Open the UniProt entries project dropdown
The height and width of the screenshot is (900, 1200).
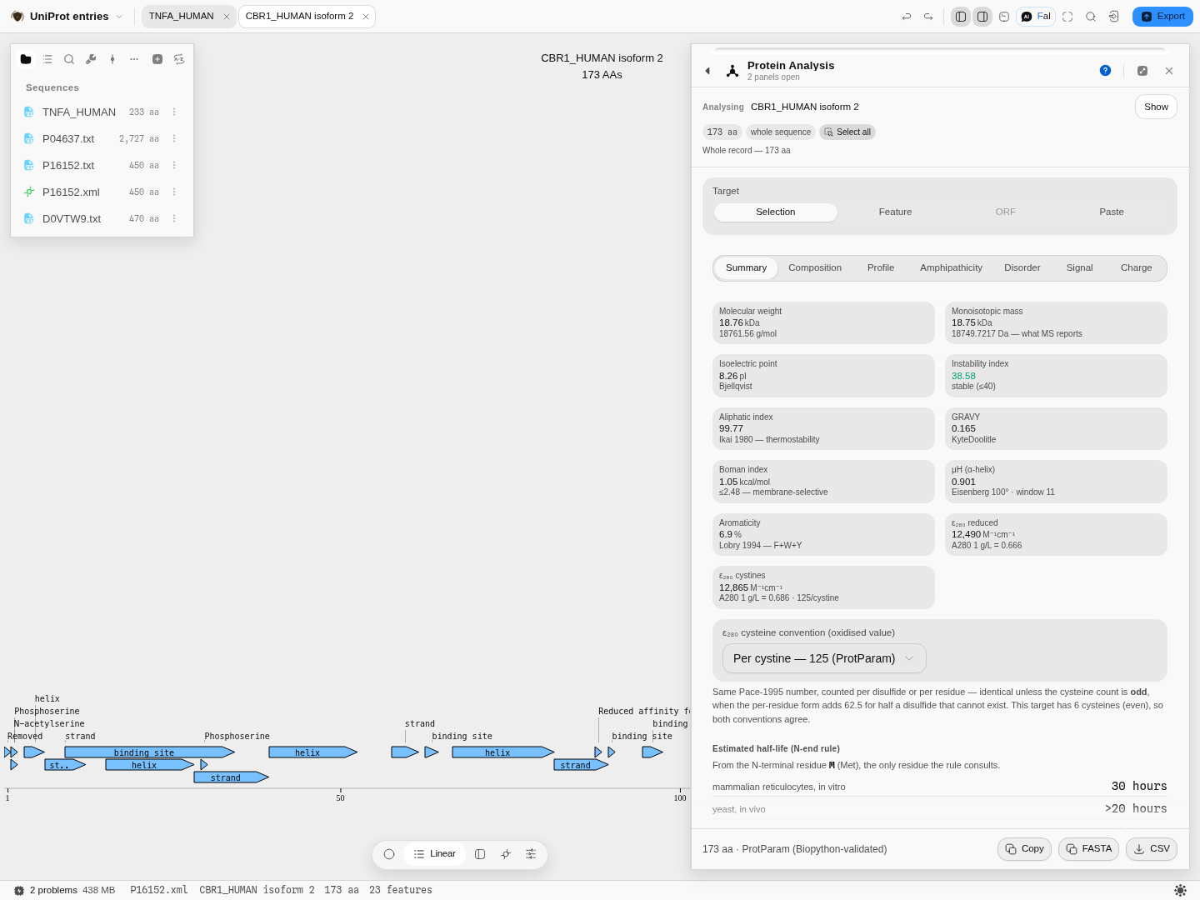click(67, 17)
